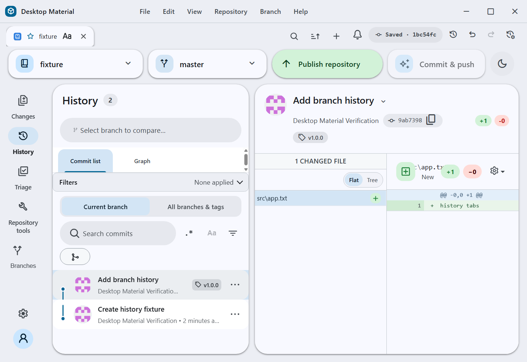Click the star icon on fixture tab

[x=31, y=36]
